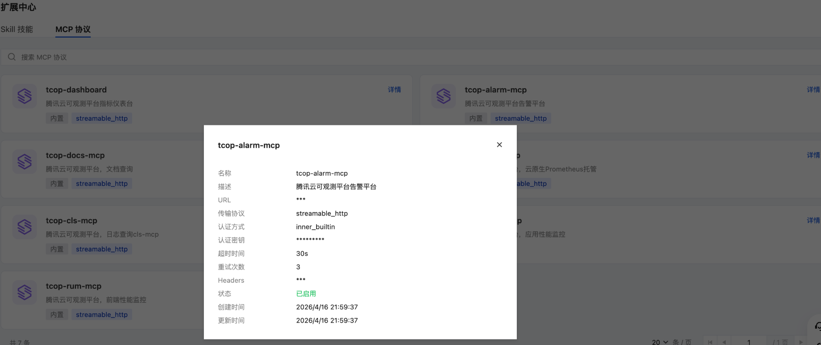Click the tcop-rum-mcp card title
Viewport: 821px width, 345px height.
coord(73,286)
